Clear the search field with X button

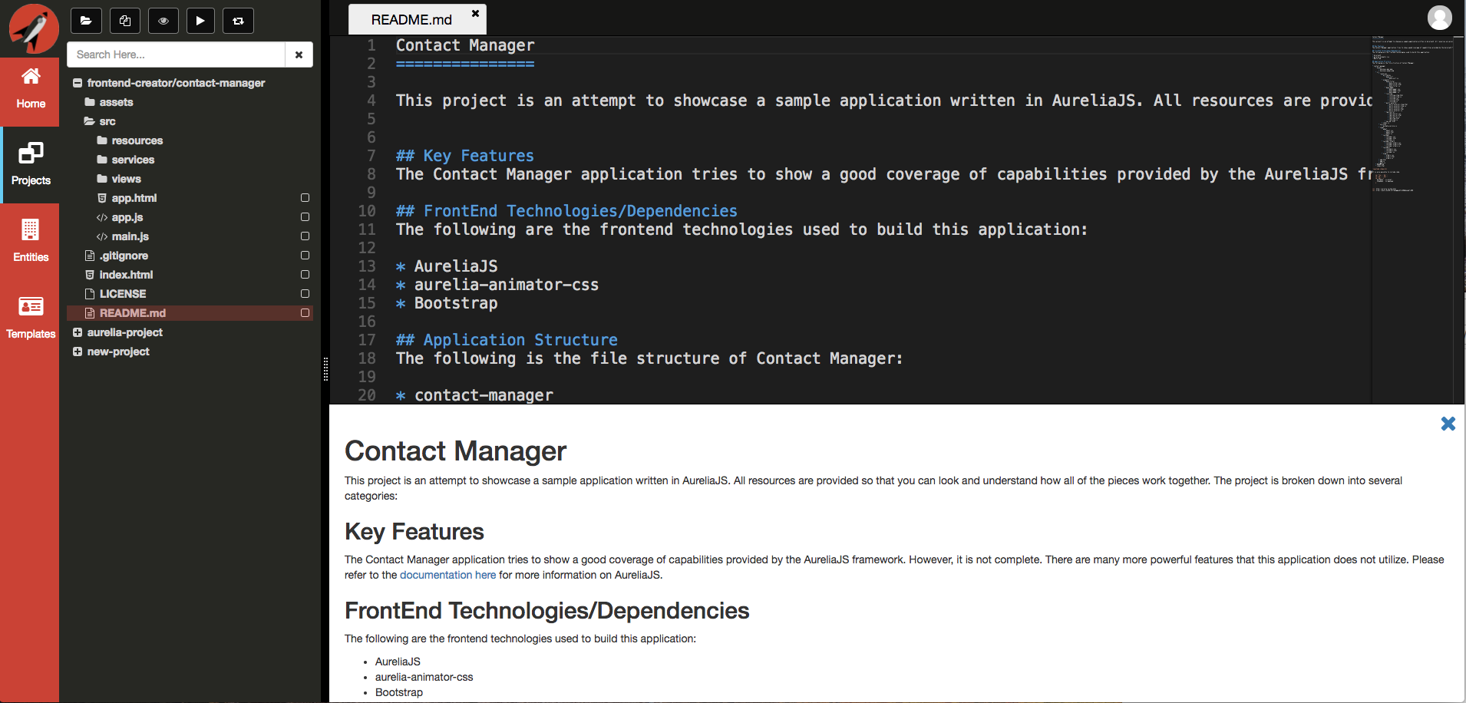tap(299, 54)
